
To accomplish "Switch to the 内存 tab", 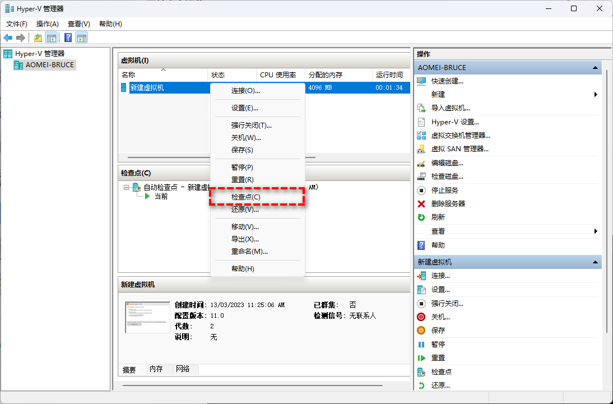I will click(x=156, y=369).
